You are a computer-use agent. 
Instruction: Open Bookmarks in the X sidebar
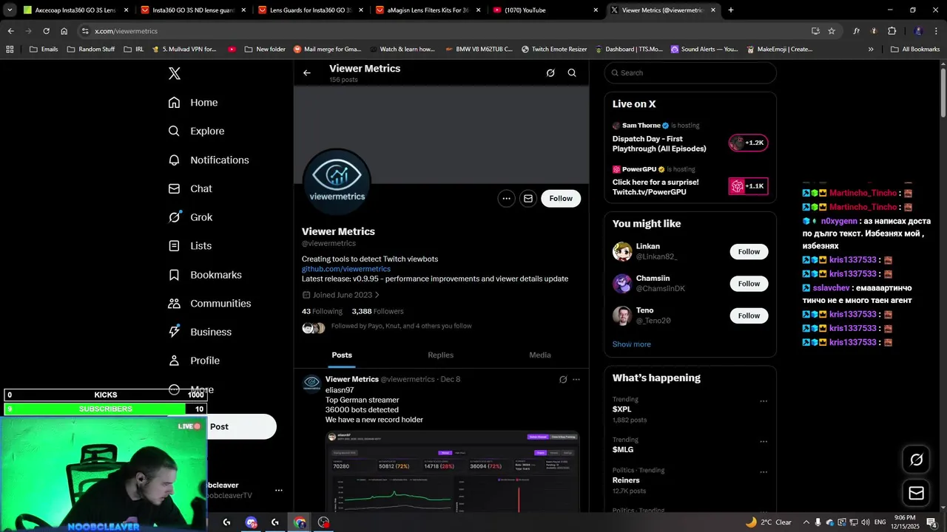click(205, 275)
